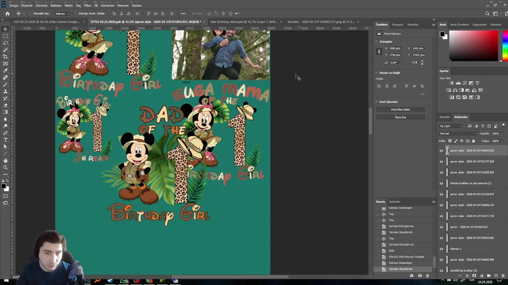Open the Opaklık percentage dropdown
Viewport: 508px width, 285px height.
pyautogui.click(x=502, y=133)
